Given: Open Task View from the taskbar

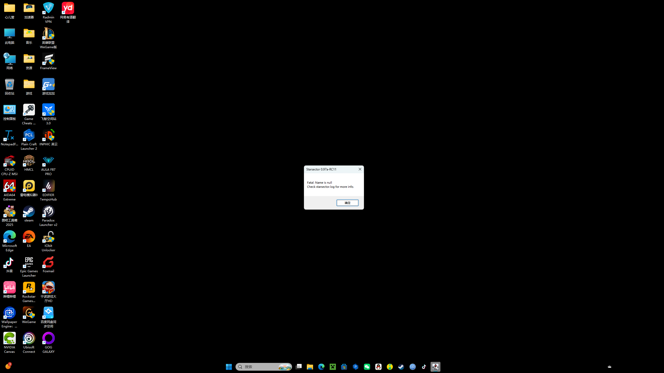Looking at the screenshot, I should pyautogui.click(x=299, y=367).
